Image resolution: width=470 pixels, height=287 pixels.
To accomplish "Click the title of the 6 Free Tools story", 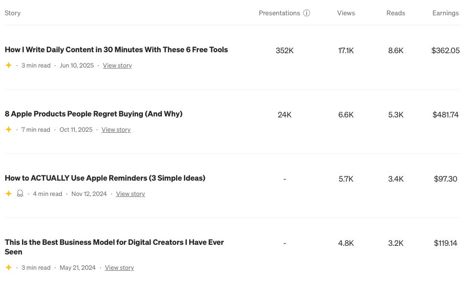I will tap(116, 49).
